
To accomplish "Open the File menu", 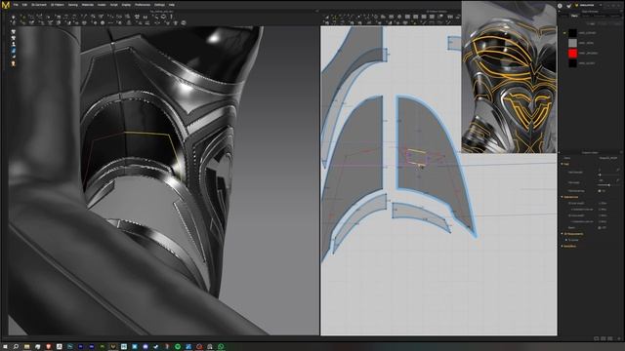I will tap(16, 5).
